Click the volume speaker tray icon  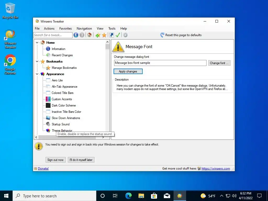(x=234, y=196)
